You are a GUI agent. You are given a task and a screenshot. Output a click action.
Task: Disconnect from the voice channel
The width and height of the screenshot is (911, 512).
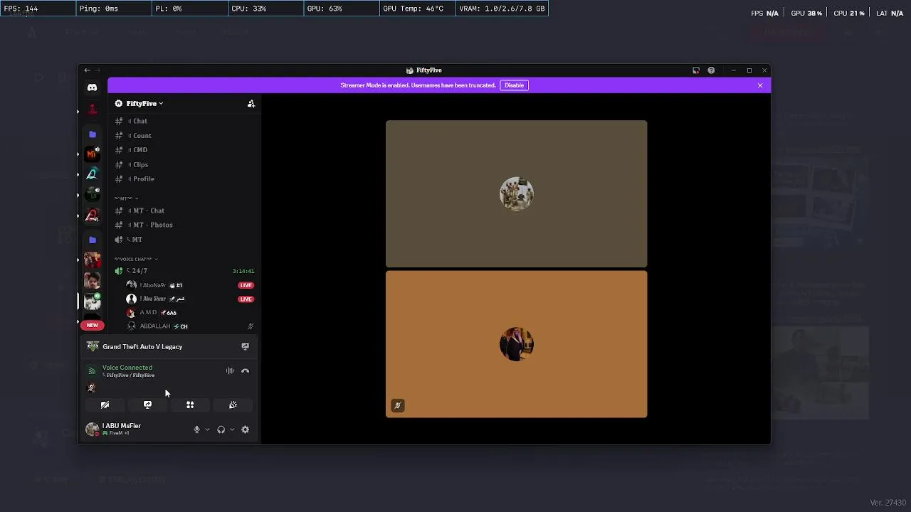(245, 370)
